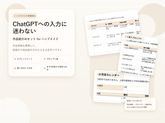Click the カテゴリ column header
Viewport: 165px width, 123px height.
point(94,26)
